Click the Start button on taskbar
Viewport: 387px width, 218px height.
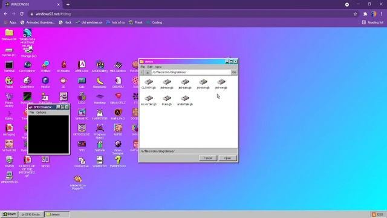tap(10, 214)
